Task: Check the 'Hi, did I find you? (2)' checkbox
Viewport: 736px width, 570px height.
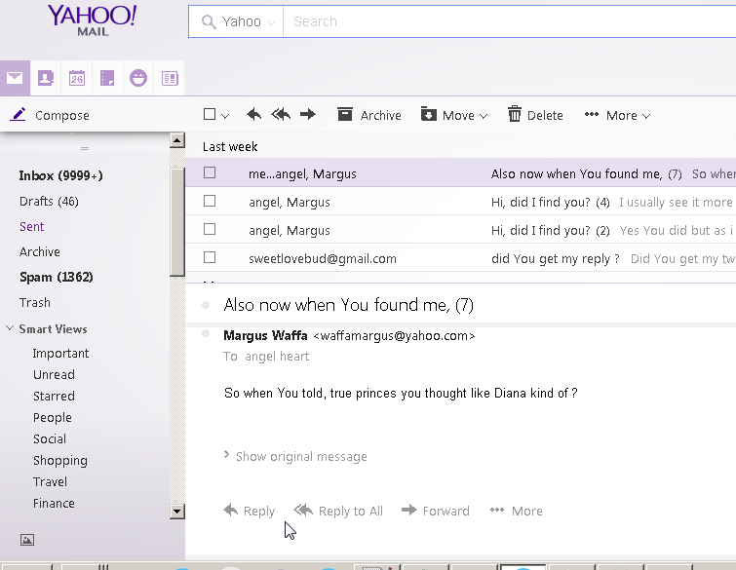Action: (210, 229)
